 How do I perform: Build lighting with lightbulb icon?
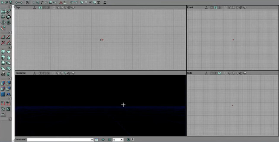(x=86, y=2)
